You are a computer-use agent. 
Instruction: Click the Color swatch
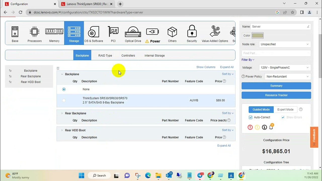pos(258,35)
